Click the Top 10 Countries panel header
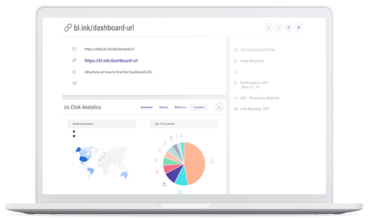368x218 pixels. pyautogui.click(x=184, y=124)
